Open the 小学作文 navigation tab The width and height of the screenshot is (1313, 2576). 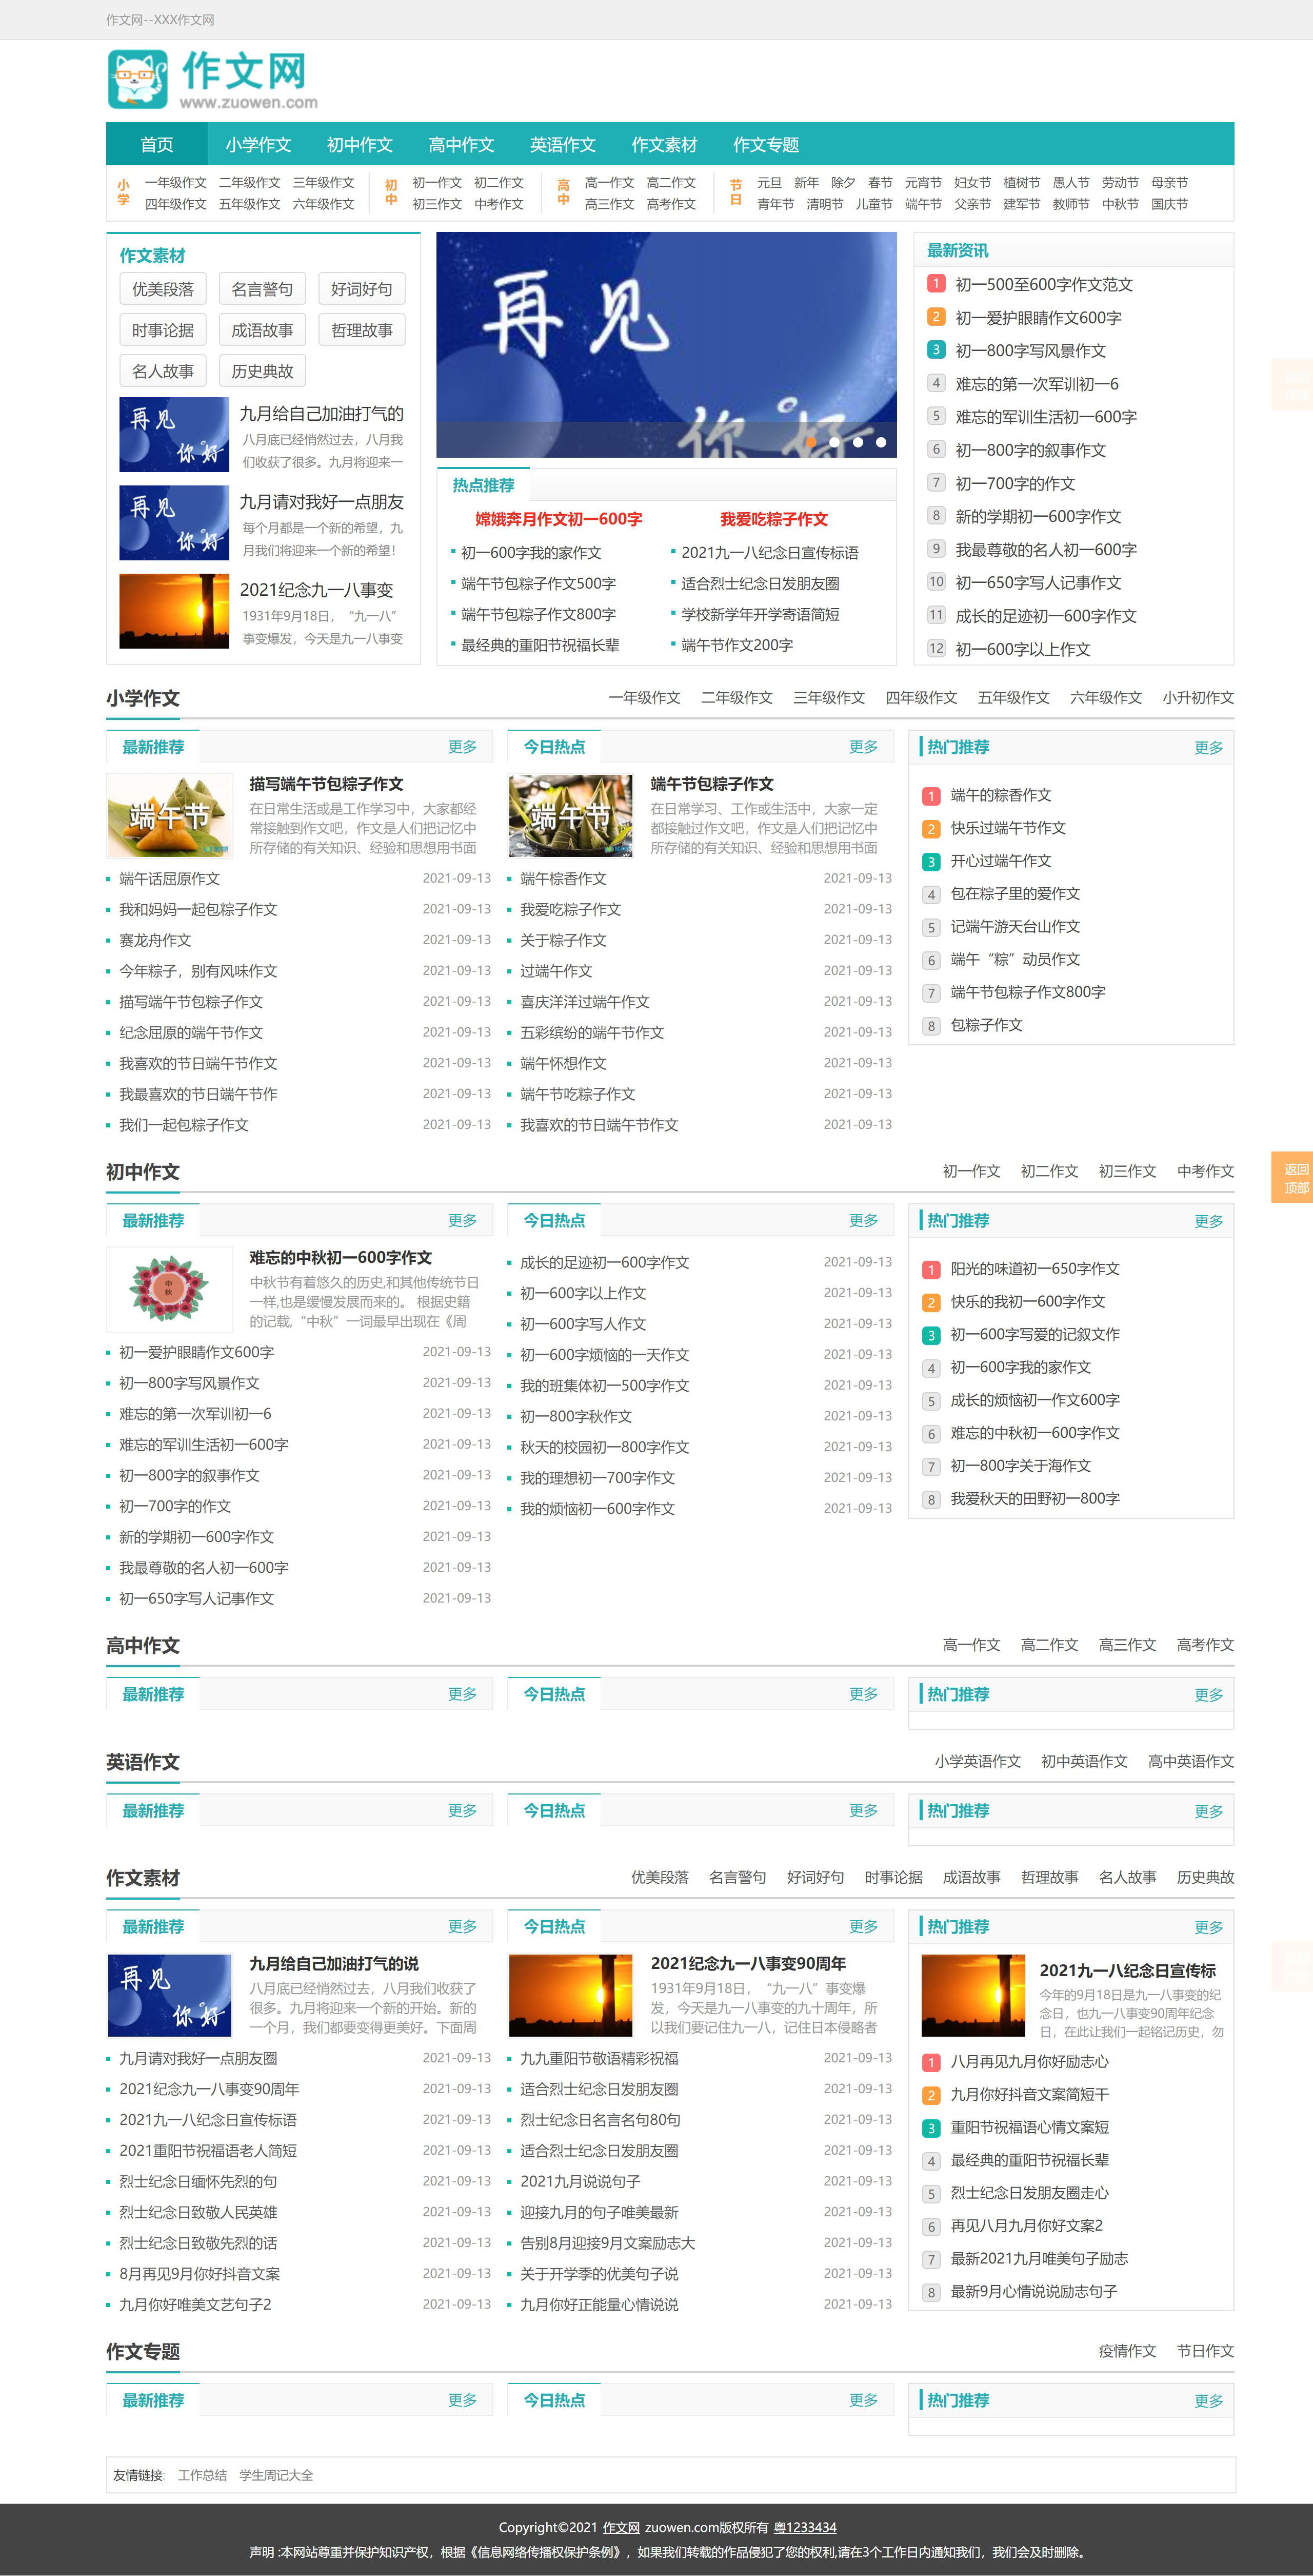pos(258,144)
